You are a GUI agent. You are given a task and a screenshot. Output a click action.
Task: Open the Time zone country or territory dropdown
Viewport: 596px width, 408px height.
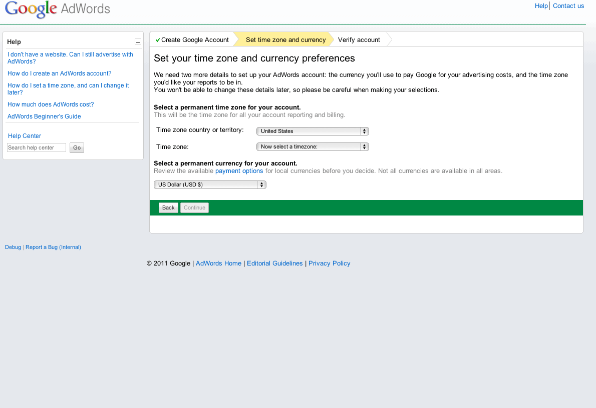tap(313, 131)
